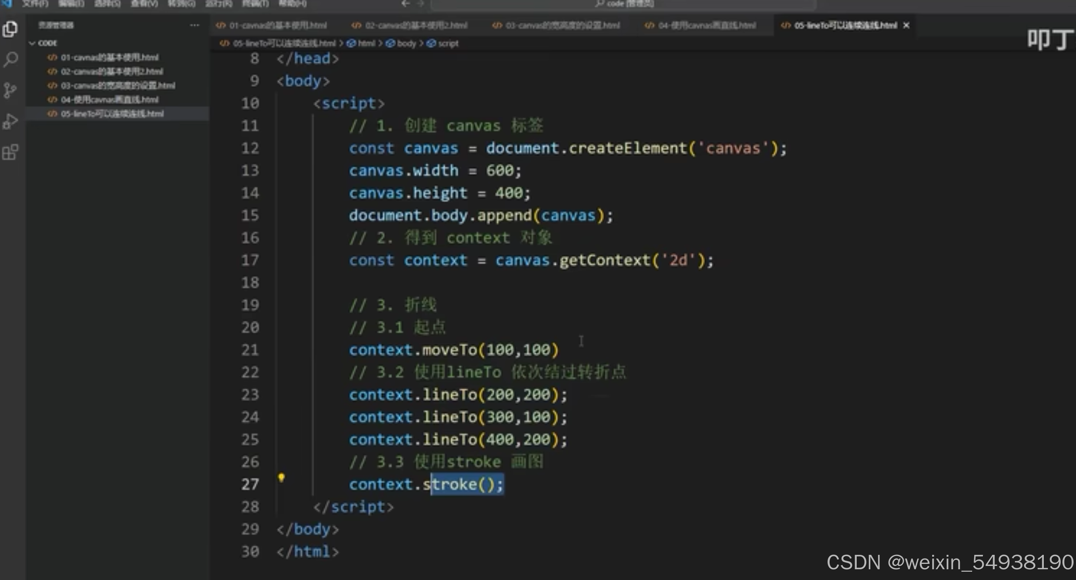Click the command center search box

[x=624, y=4]
